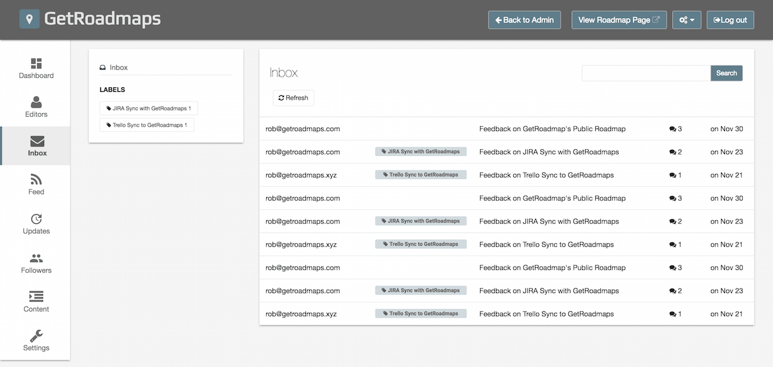Viewport: 773px width, 367px height.
Task: Filter by JIRA Sync with GetRoadmaps label
Action: 149,108
